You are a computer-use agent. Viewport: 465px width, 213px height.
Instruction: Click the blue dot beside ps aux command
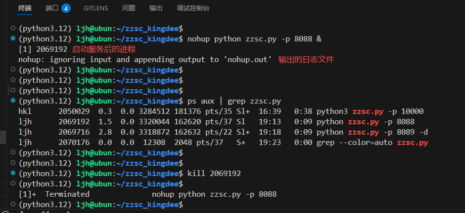[13, 101]
